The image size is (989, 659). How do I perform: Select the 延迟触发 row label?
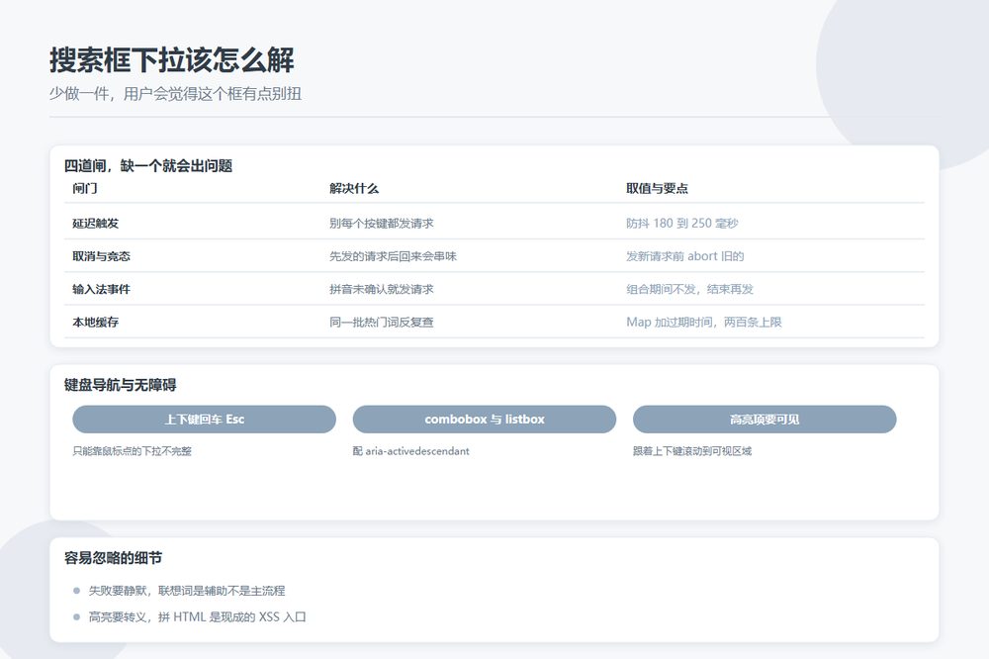pos(95,223)
